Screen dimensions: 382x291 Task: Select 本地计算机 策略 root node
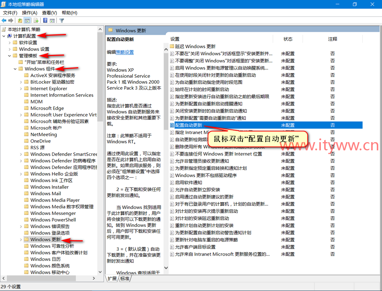click(x=24, y=29)
